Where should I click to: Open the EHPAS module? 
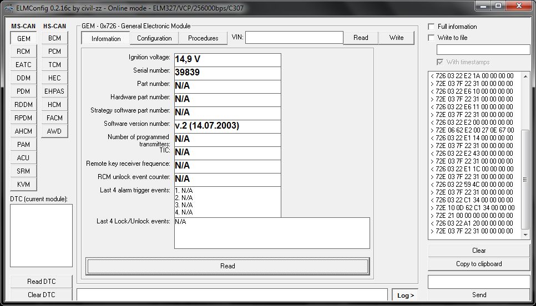(x=54, y=91)
